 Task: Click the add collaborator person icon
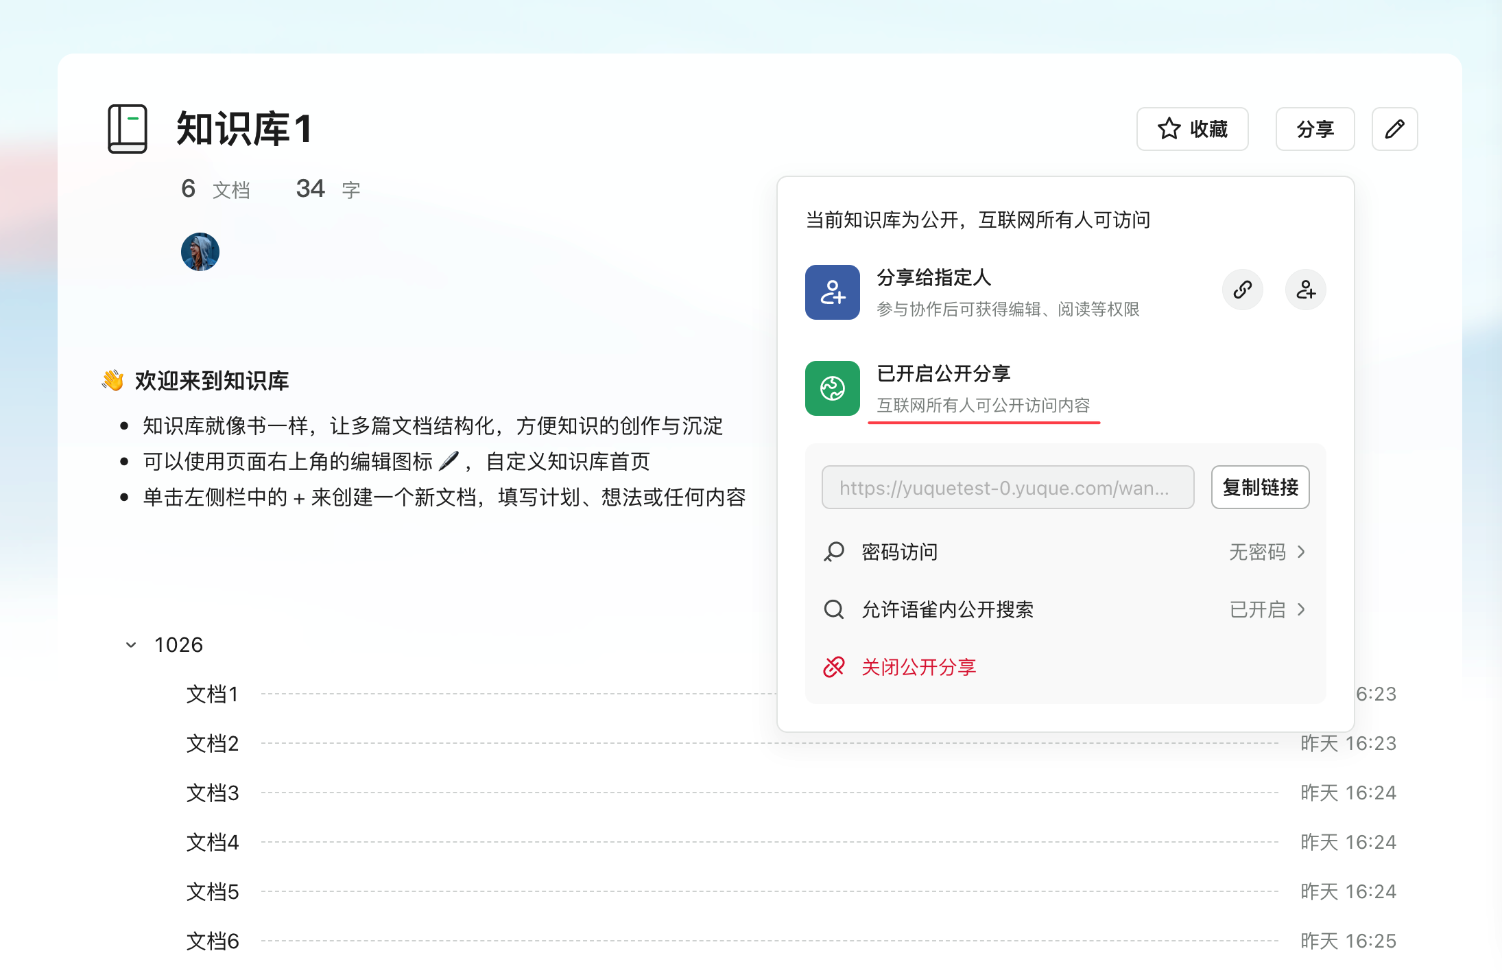point(1305,290)
